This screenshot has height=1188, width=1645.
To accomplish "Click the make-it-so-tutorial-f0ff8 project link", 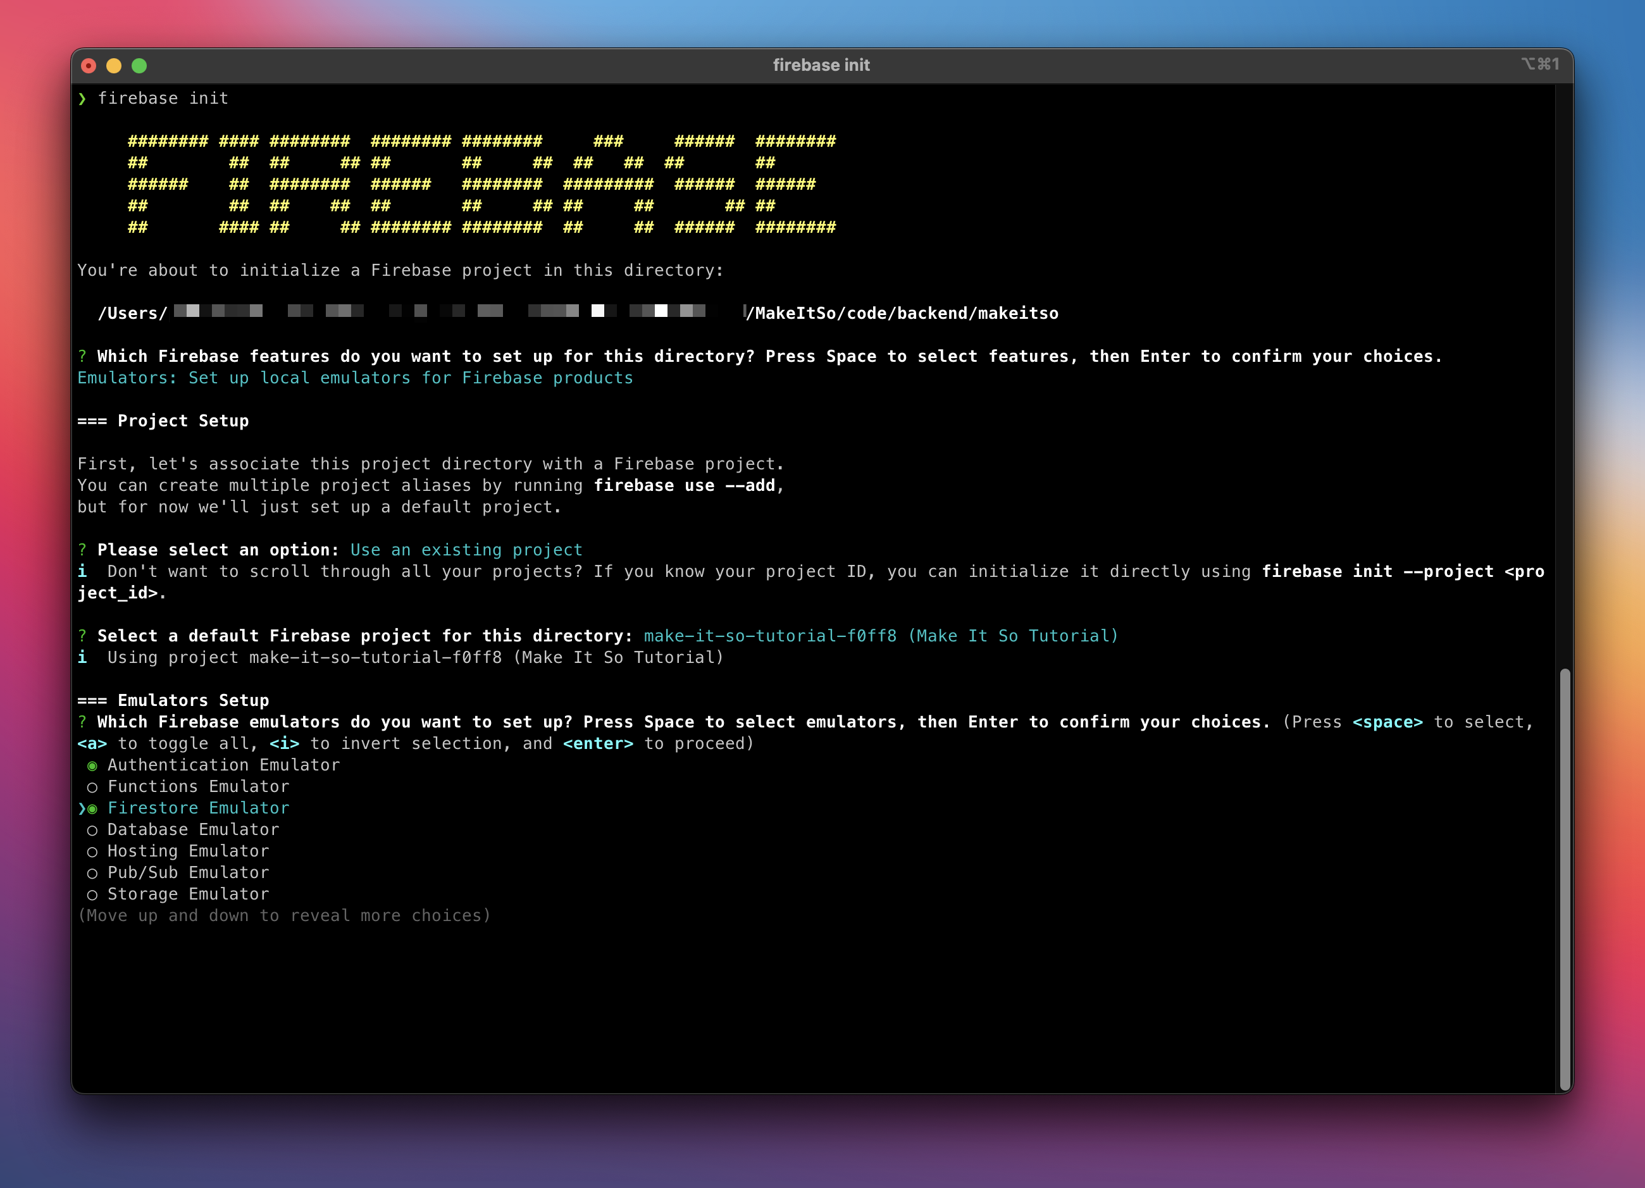I will click(x=770, y=635).
